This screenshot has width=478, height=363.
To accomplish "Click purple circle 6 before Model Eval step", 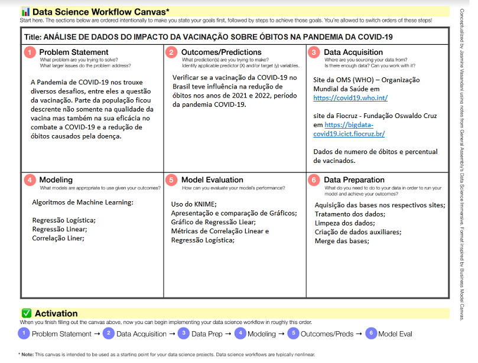I will (370, 333).
